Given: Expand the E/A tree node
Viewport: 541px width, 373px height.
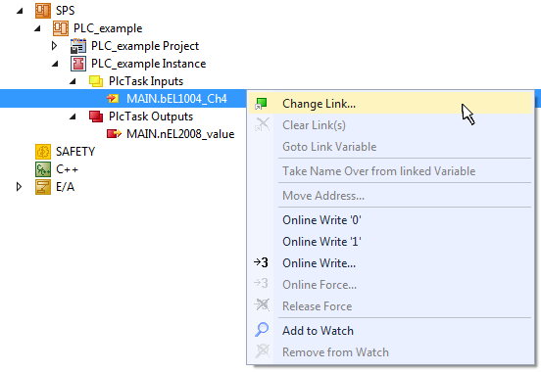Looking at the screenshot, I should [19, 187].
